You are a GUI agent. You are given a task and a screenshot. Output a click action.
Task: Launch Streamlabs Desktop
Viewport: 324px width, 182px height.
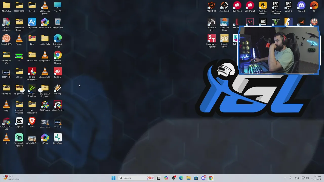(x=19, y=140)
